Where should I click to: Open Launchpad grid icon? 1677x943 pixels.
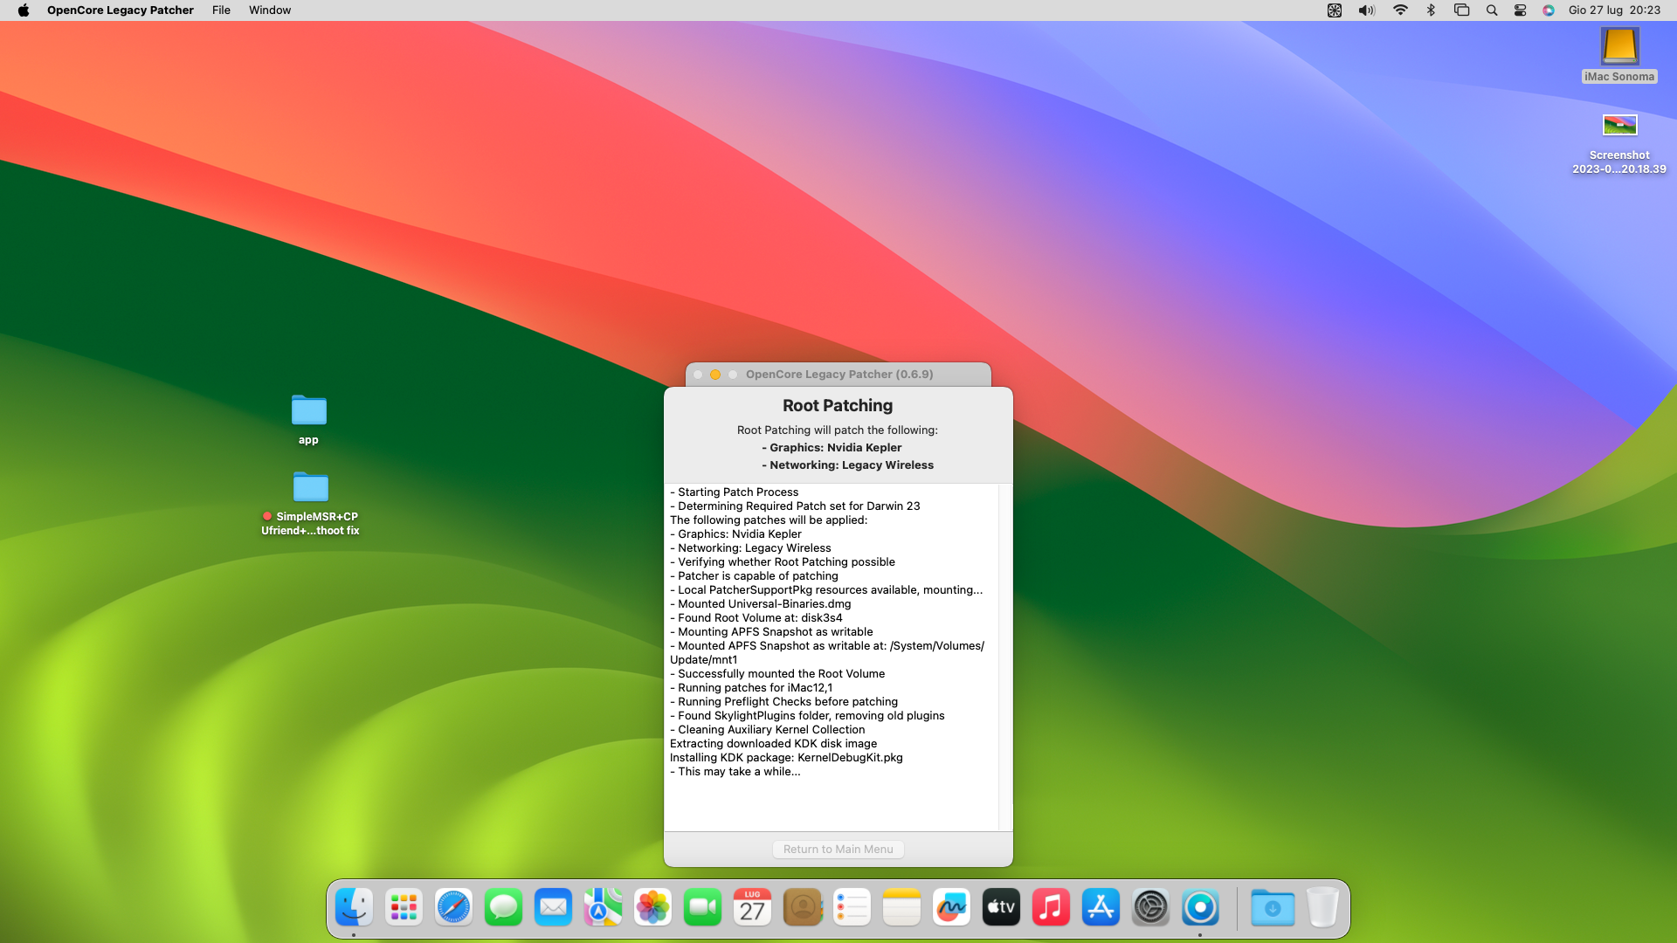[404, 908]
